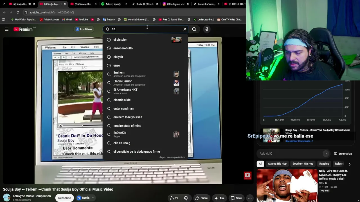Viewport: 360px width, 202px height.
Task: Choose the 'enzocerobulto' recent search
Action: click(145, 48)
